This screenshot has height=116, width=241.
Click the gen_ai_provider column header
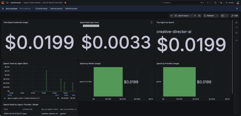[68, 109]
